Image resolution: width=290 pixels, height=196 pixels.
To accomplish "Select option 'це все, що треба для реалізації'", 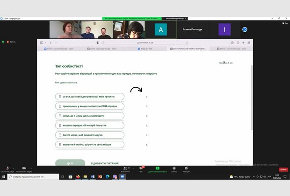I will click(x=90, y=97).
